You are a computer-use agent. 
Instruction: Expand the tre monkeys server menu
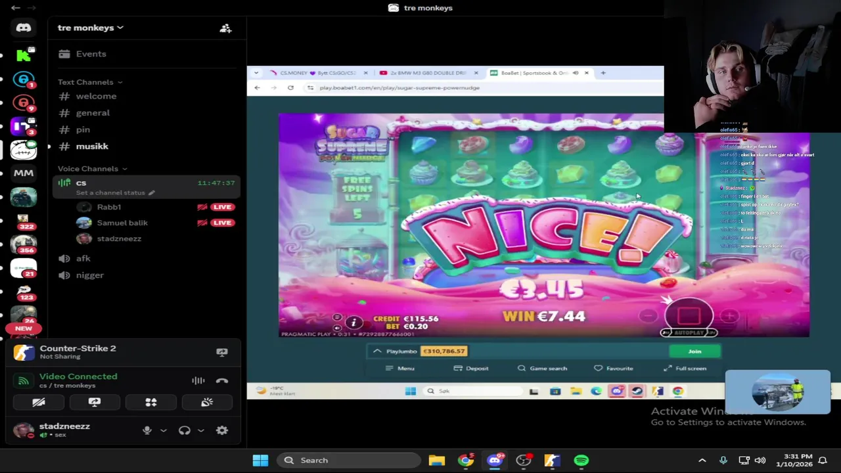(91, 28)
